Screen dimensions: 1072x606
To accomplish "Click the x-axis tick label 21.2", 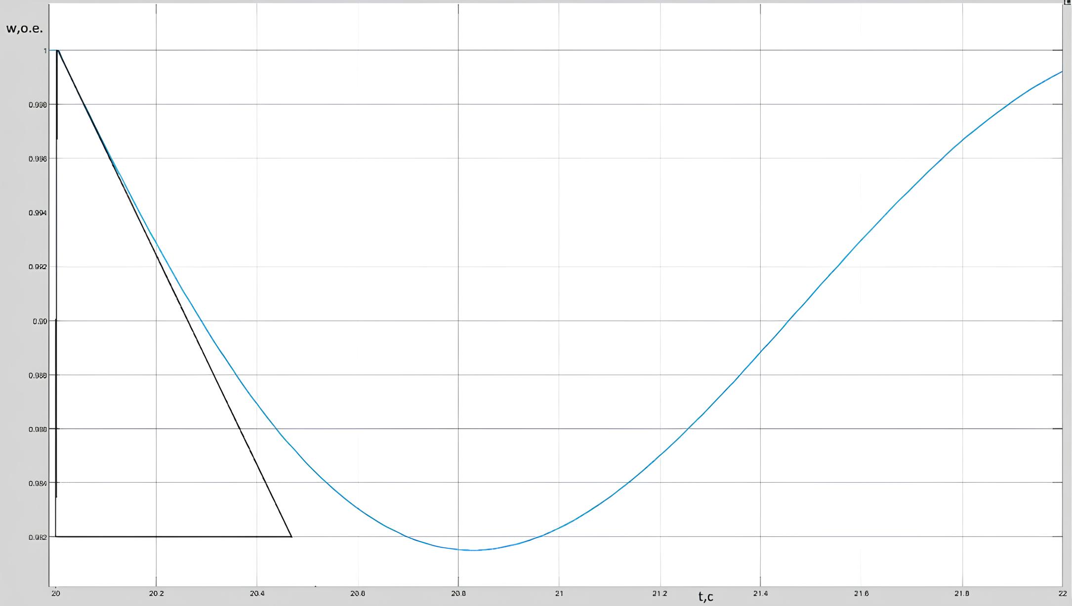I will [660, 594].
